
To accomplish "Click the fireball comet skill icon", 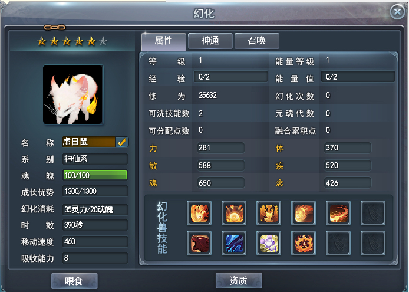I will [304, 213].
